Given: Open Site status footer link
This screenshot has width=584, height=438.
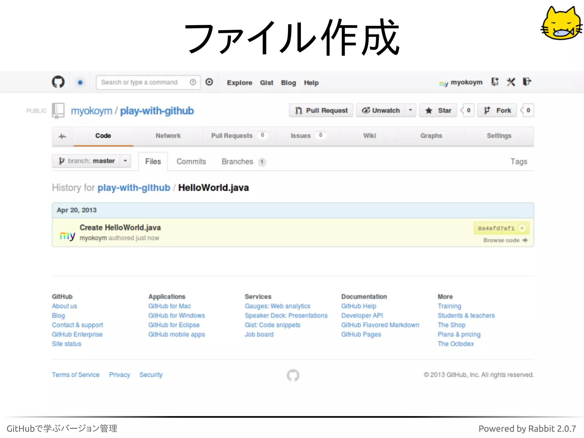Looking at the screenshot, I should point(66,344).
